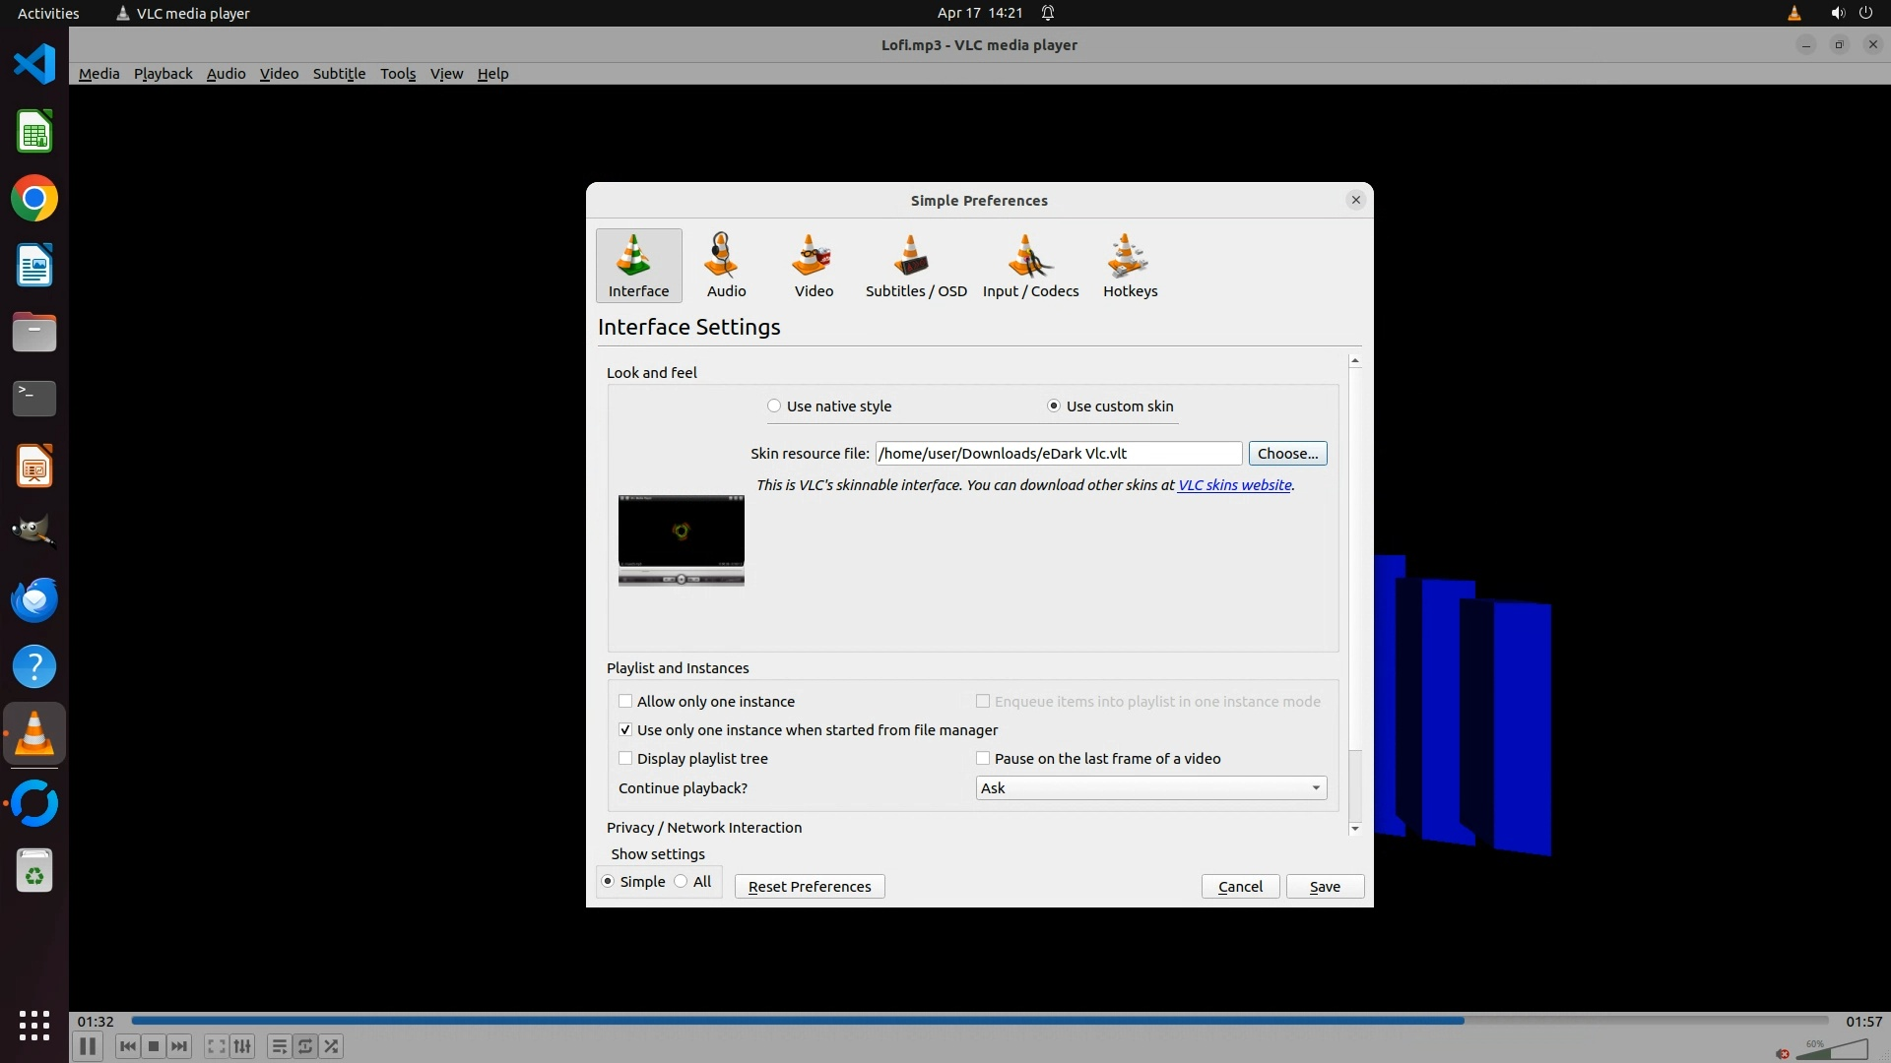This screenshot has width=1891, height=1063.
Task: Open the Playback menu
Action: 163,74
